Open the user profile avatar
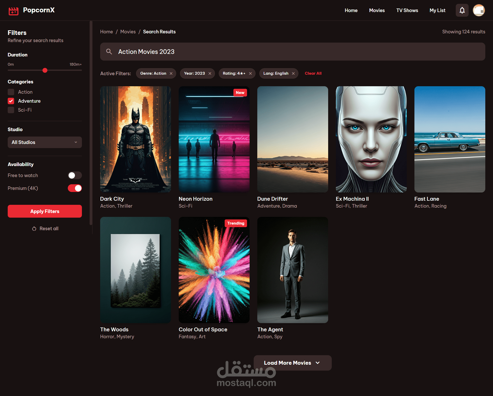Screen dimensions: 493x396 click(479, 10)
